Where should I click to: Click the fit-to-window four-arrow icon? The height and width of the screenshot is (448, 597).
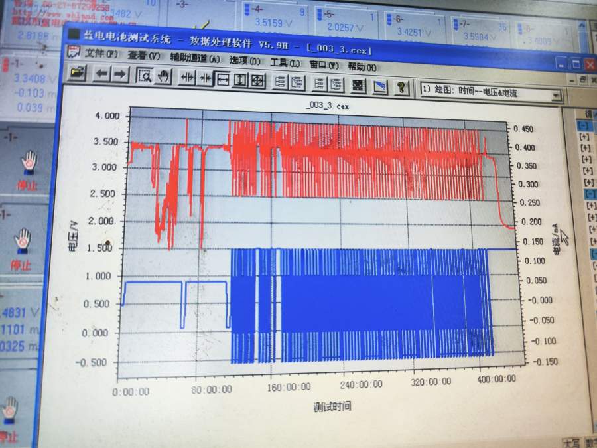258,81
